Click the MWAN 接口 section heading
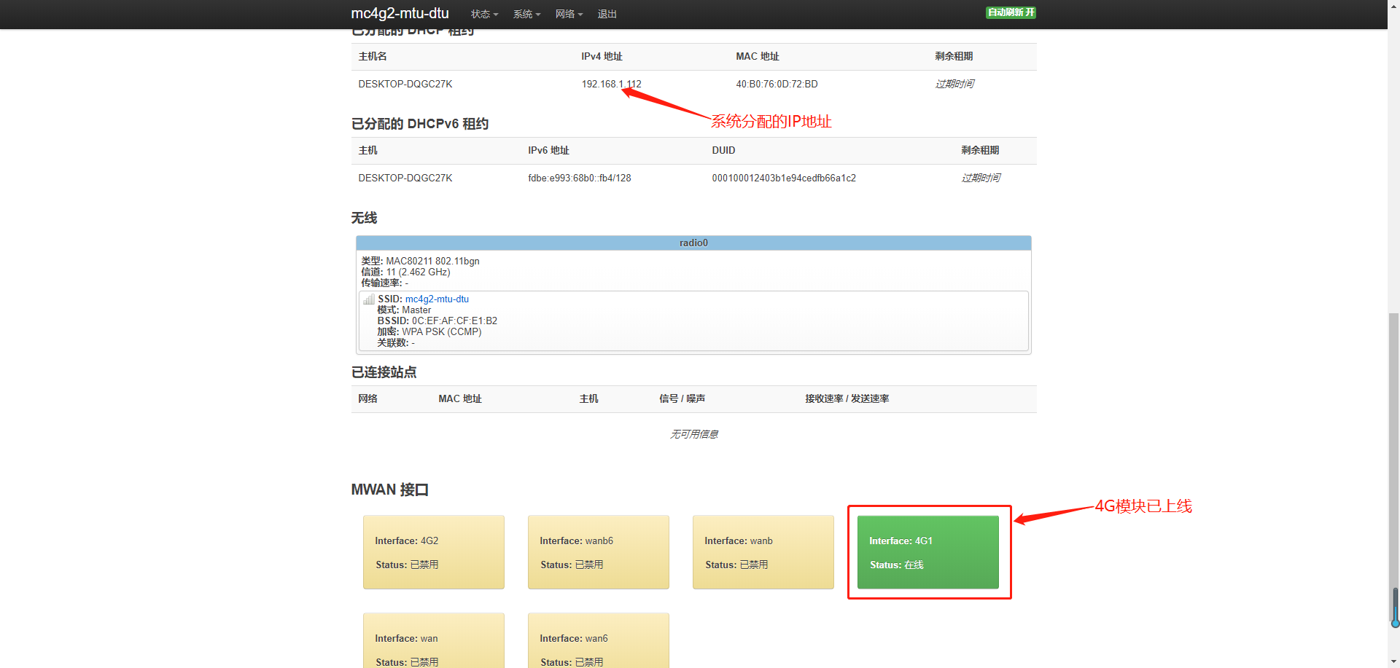Screen dimensions: 1400x668 coord(389,490)
